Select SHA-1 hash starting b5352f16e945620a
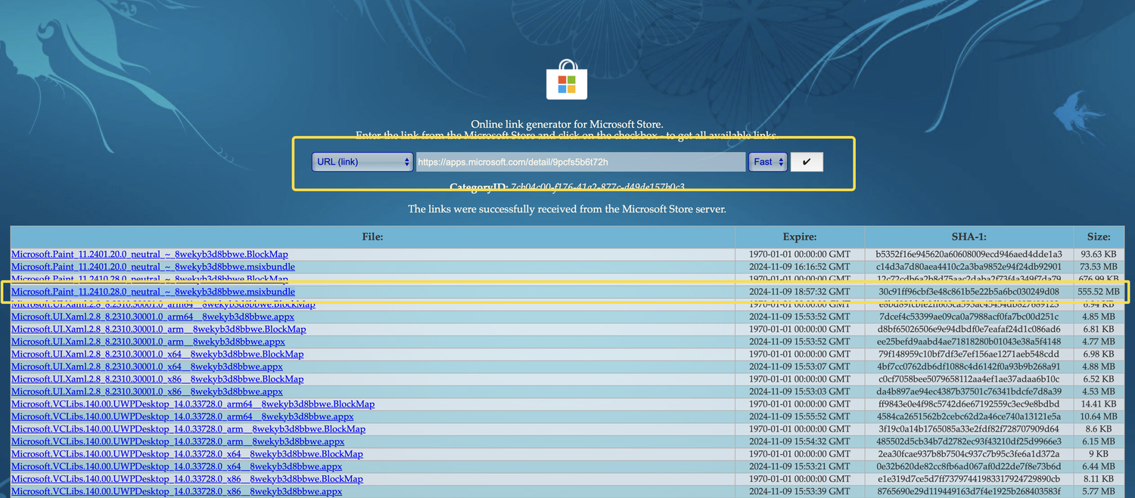This screenshot has width=1135, height=498. coord(969,254)
